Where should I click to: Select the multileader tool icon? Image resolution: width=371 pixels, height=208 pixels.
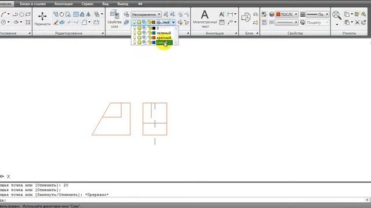230,23
